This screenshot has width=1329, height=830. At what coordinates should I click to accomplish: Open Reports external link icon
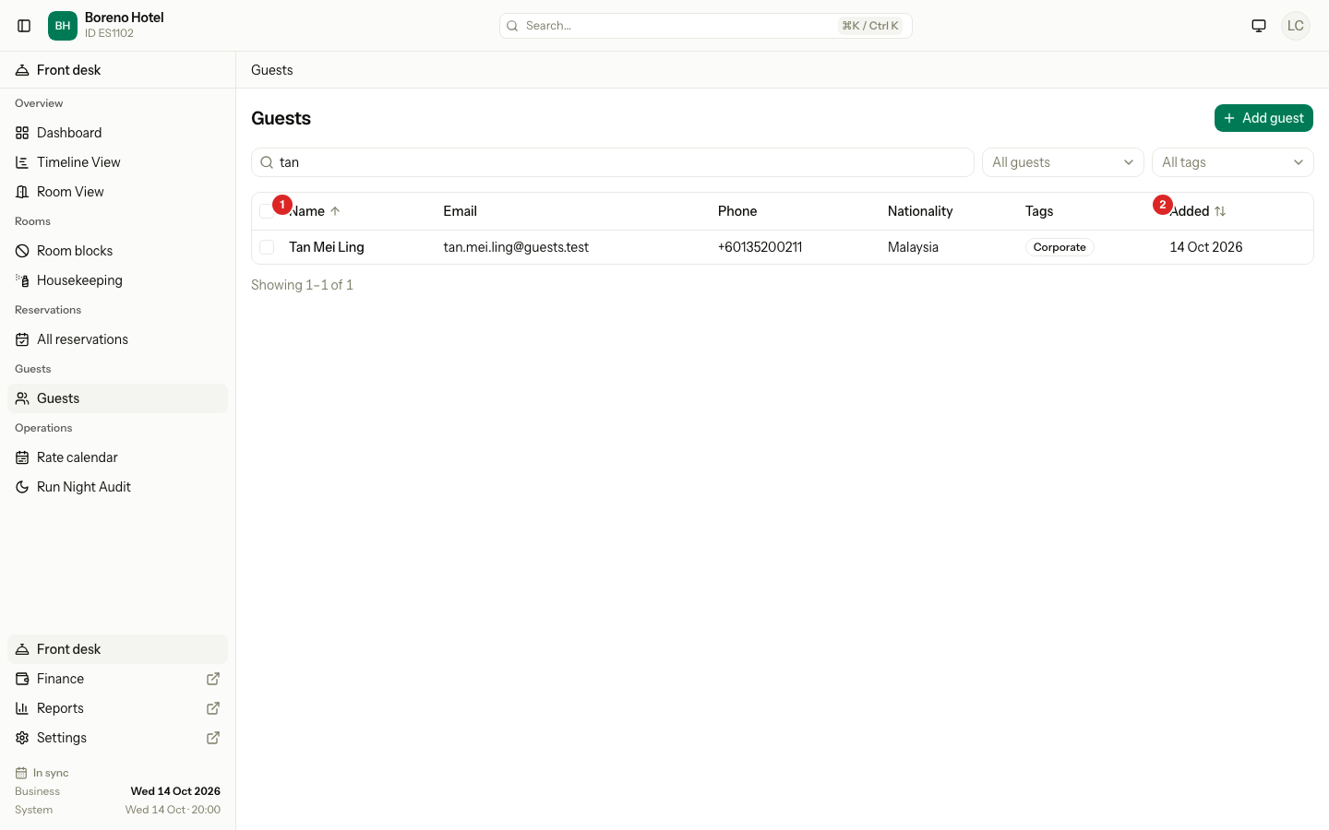click(213, 708)
